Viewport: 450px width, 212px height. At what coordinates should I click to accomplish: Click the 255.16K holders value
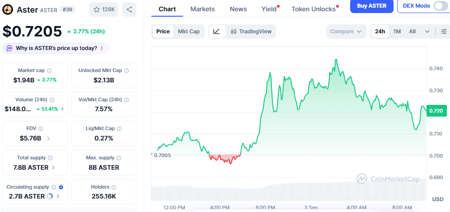tap(104, 196)
